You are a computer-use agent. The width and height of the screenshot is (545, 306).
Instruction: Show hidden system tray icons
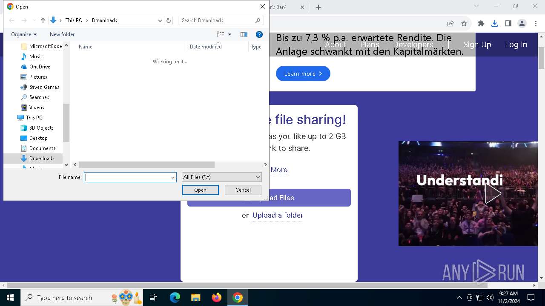pos(459,297)
